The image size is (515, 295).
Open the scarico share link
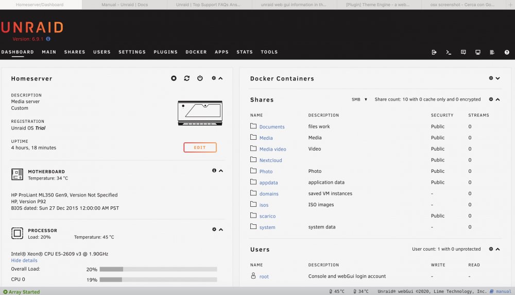point(267,216)
